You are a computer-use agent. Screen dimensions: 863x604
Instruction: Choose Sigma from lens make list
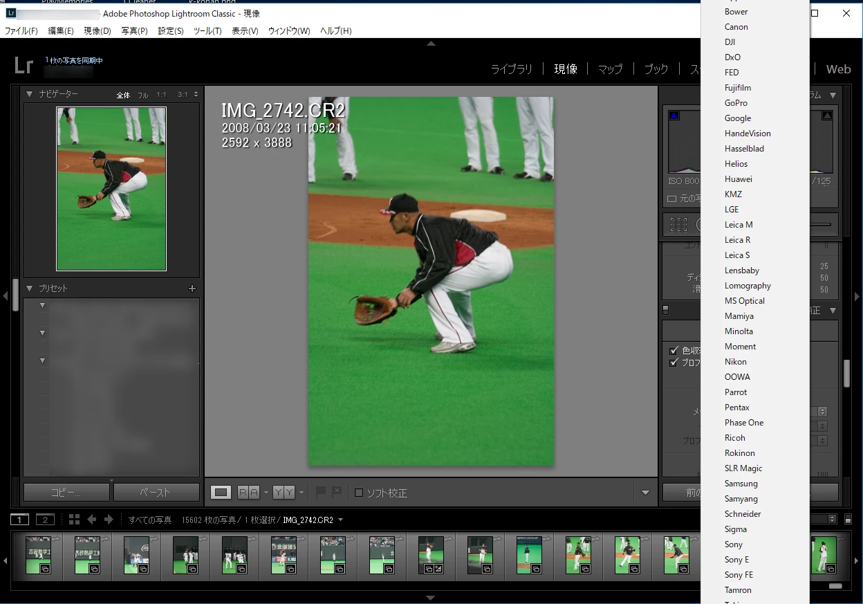(755, 529)
